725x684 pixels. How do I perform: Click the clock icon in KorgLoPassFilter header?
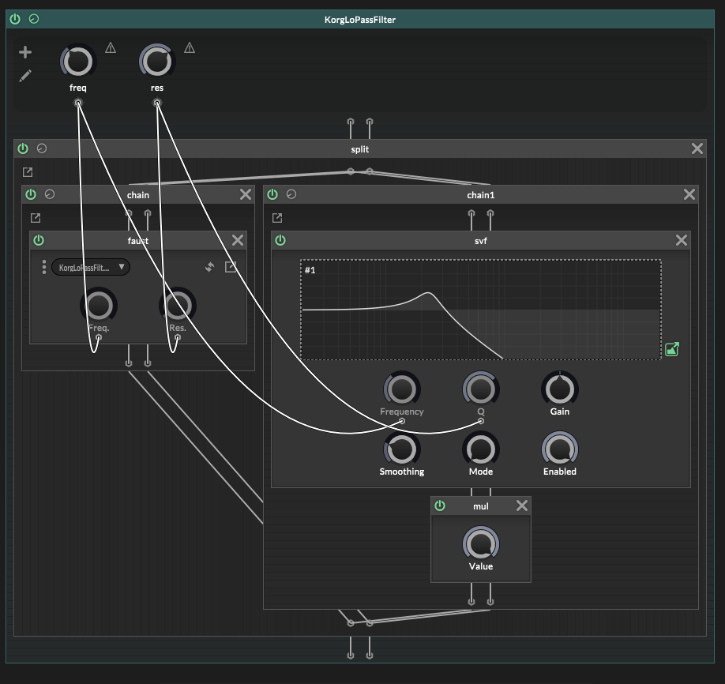(34, 19)
